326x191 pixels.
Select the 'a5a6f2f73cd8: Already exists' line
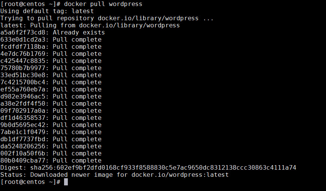click(52, 33)
